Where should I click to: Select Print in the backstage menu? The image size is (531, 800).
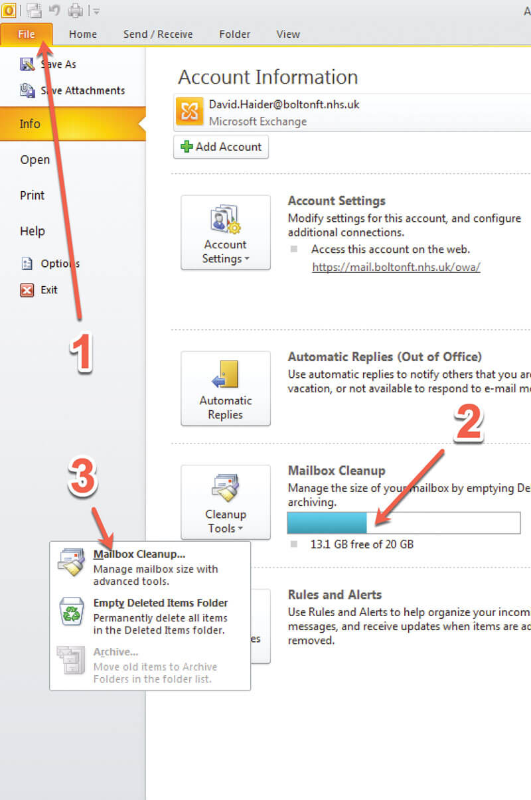(33, 196)
